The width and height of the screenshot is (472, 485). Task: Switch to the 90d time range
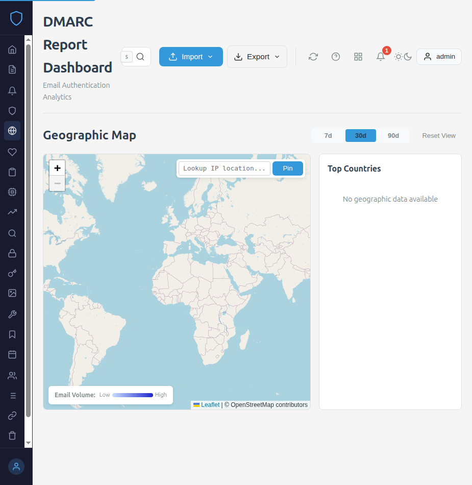pyautogui.click(x=393, y=135)
